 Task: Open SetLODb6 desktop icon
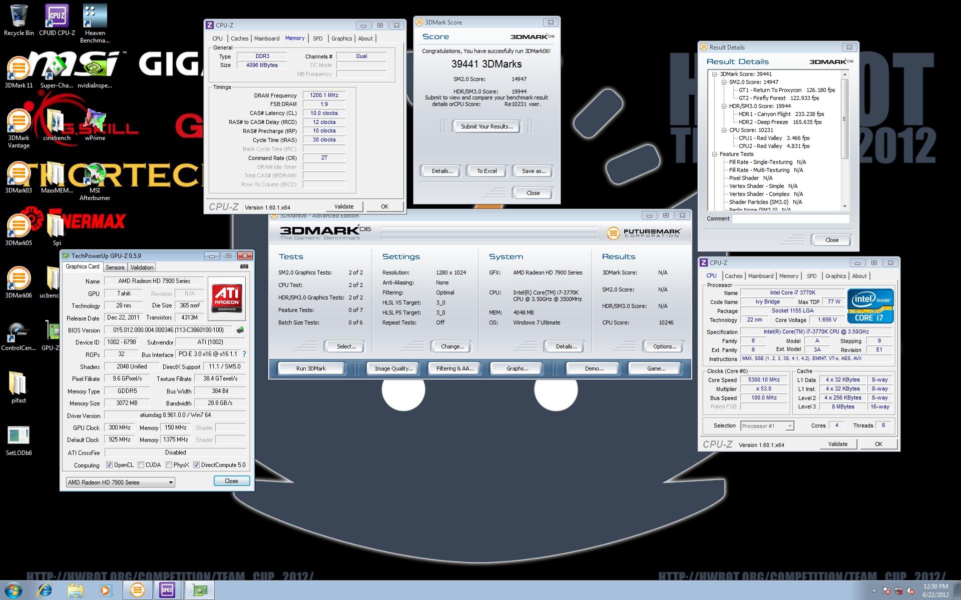(x=19, y=440)
